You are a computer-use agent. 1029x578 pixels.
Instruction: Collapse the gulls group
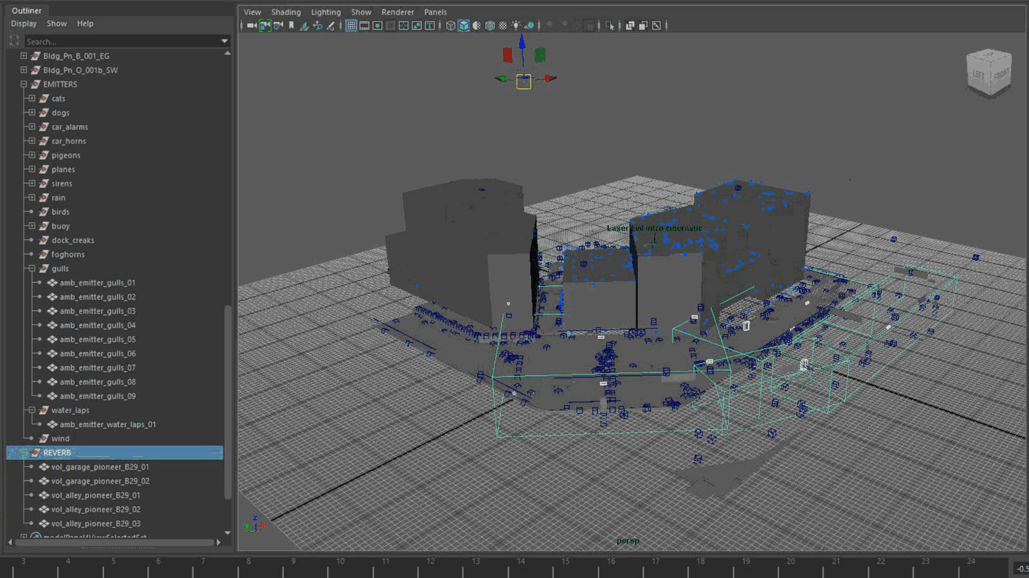click(x=32, y=268)
